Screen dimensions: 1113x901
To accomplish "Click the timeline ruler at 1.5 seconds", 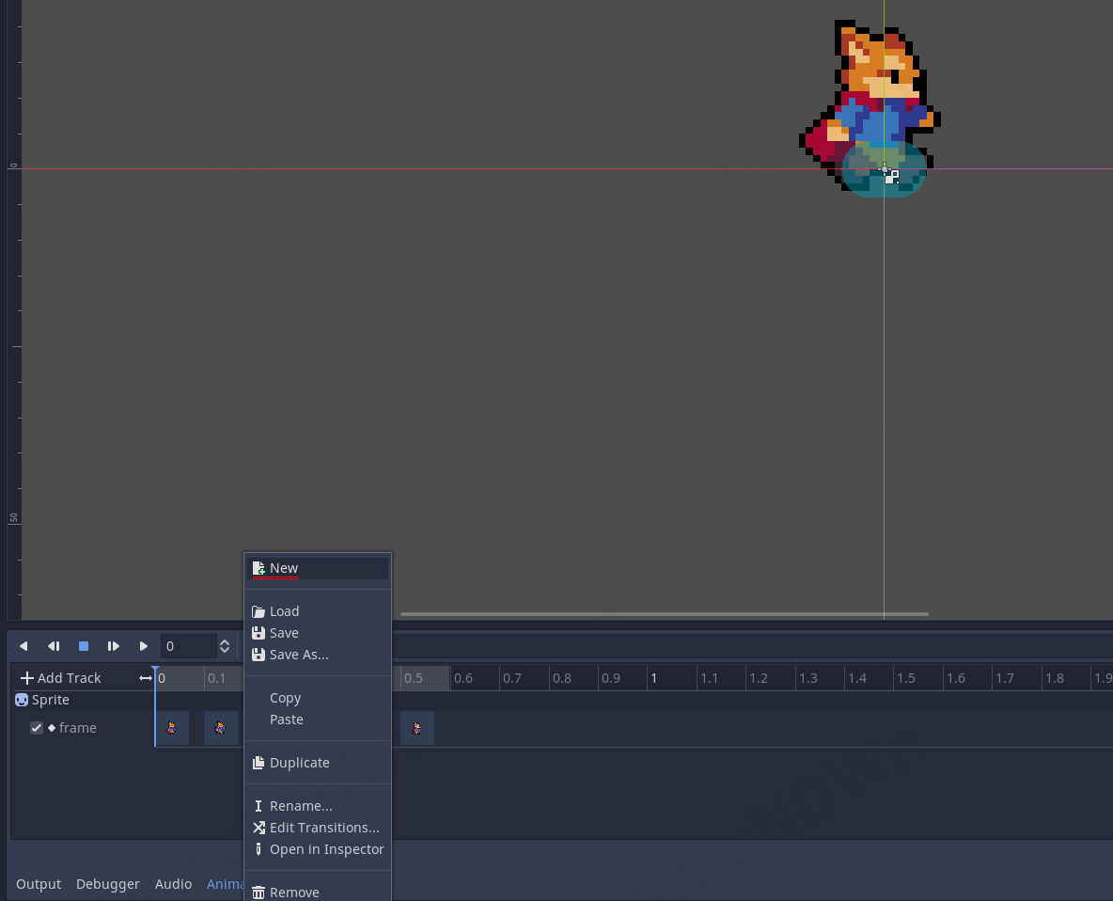I will [906, 678].
